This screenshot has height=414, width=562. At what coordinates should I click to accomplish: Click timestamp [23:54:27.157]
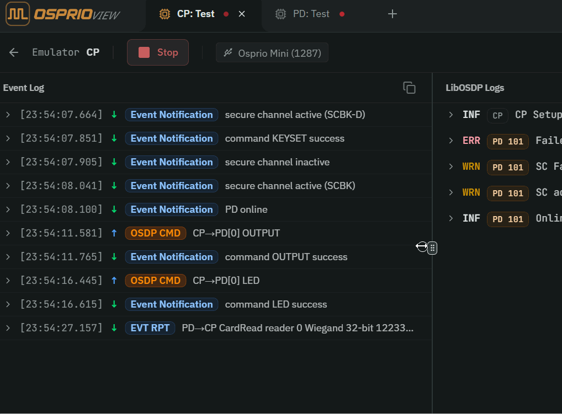[x=61, y=328]
